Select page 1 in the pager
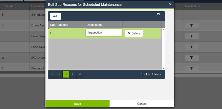Screen dimensions: 222x109 (x=66, y=74)
